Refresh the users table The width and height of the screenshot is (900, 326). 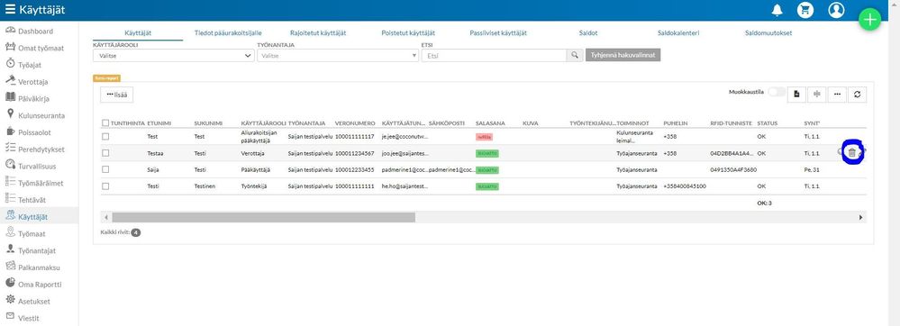coord(857,95)
